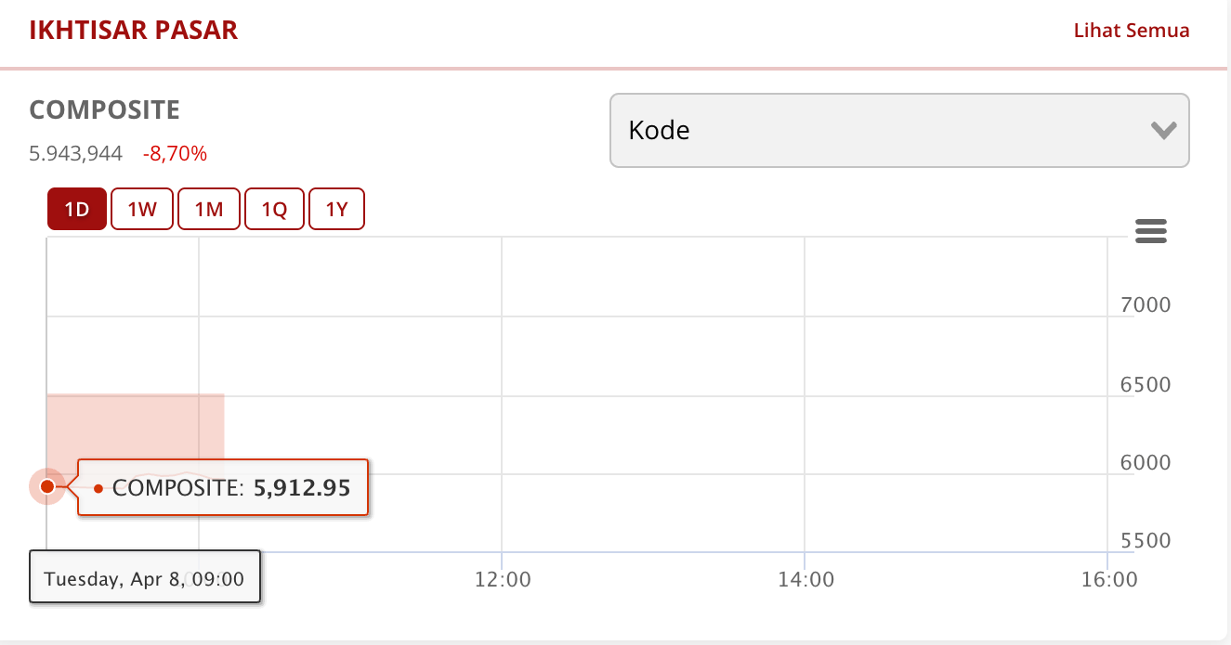Click the Tuesday, Apr 8 date label
This screenshot has width=1231, height=645.
click(144, 579)
